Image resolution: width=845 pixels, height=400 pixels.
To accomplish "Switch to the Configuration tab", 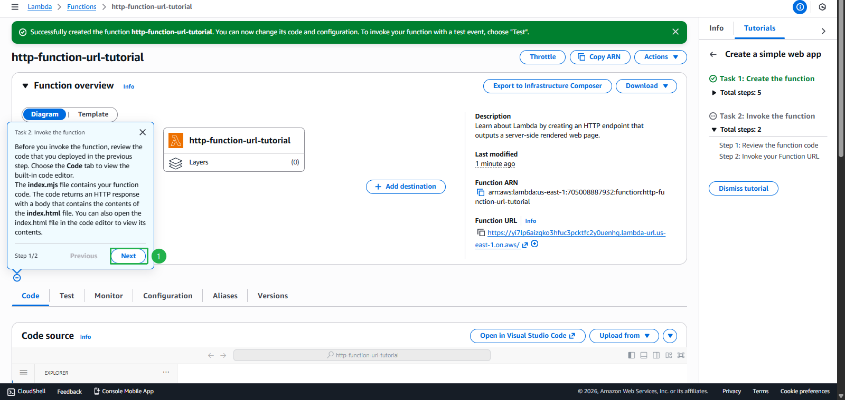I will pos(167,296).
